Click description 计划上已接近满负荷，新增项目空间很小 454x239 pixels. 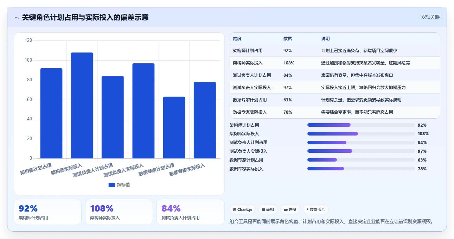click(x=359, y=51)
